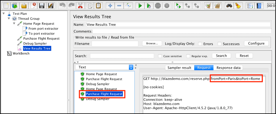The height and width of the screenshot is (114, 276).
Task: Collapse all nodes with minus icon
Action: (x=119, y=6)
